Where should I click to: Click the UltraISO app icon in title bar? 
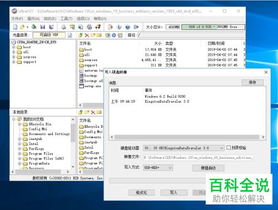pos(14,11)
